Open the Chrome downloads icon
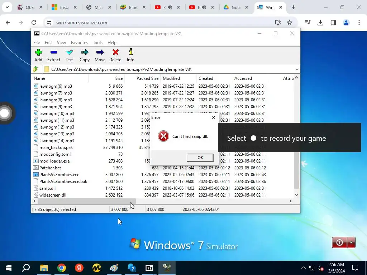 pyautogui.click(x=320, y=23)
